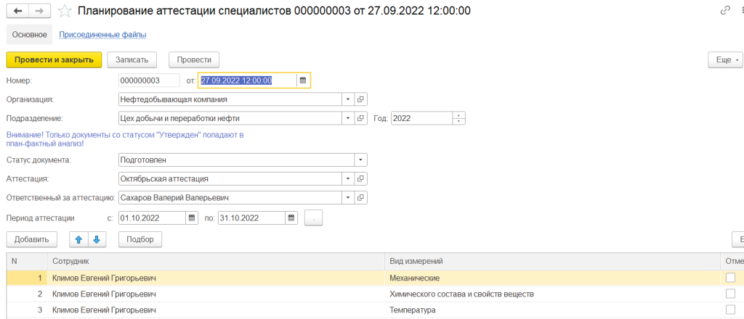Open the Организация record form icon

click(360, 99)
